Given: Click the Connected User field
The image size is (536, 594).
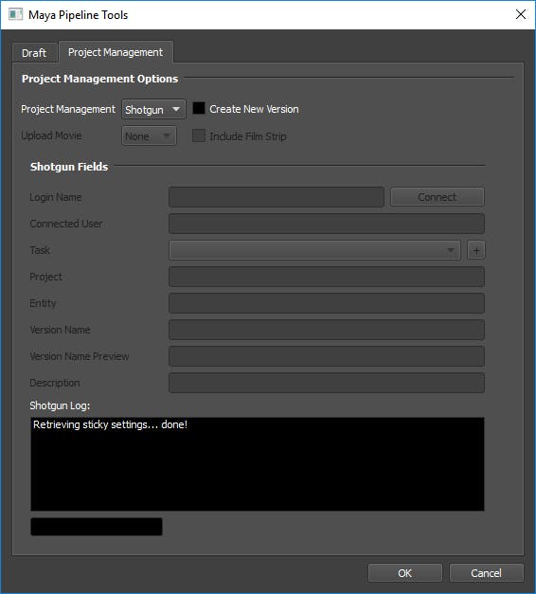Looking at the screenshot, I should [327, 224].
